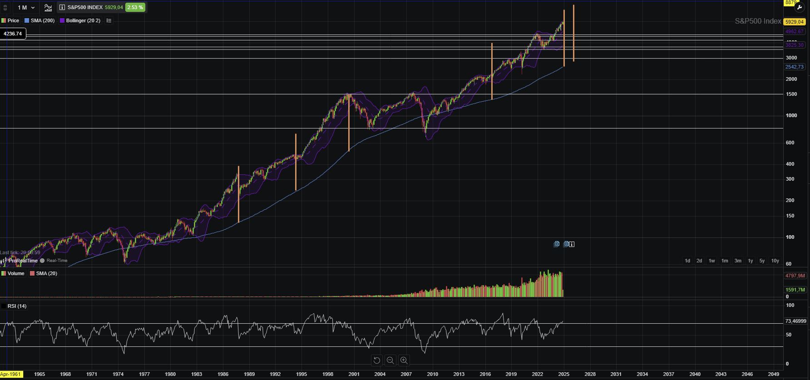Image resolution: width=810 pixels, height=380 pixels.
Task: Click the S&P500 INDEX info icon
Action: coord(62,8)
